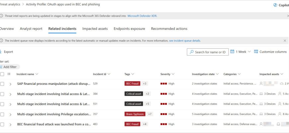Click the Critical asset tag on incident 551
289x133 pixels.
pyautogui.click(x=134, y=104)
